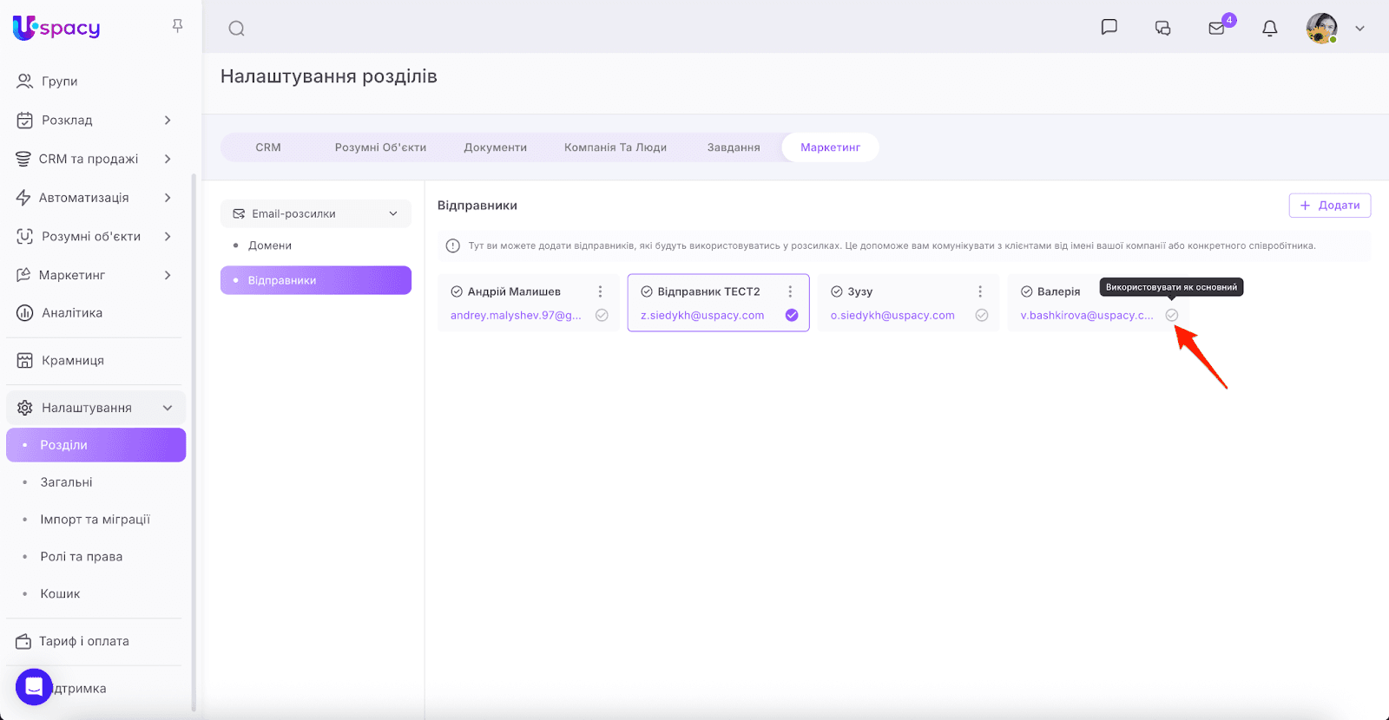
Task: Open the mail inbox icon
Action: tap(1216, 29)
